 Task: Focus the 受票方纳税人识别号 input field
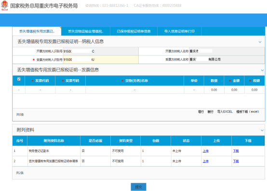(x=101, y=60)
